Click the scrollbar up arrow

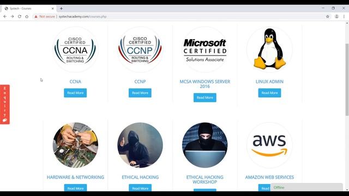[347, 23]
